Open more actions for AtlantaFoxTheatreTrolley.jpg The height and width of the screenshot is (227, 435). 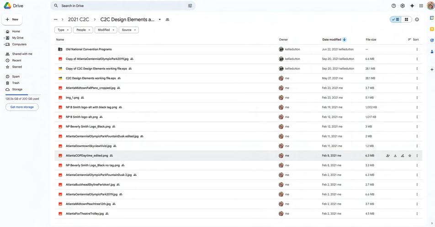pos(417,214)
